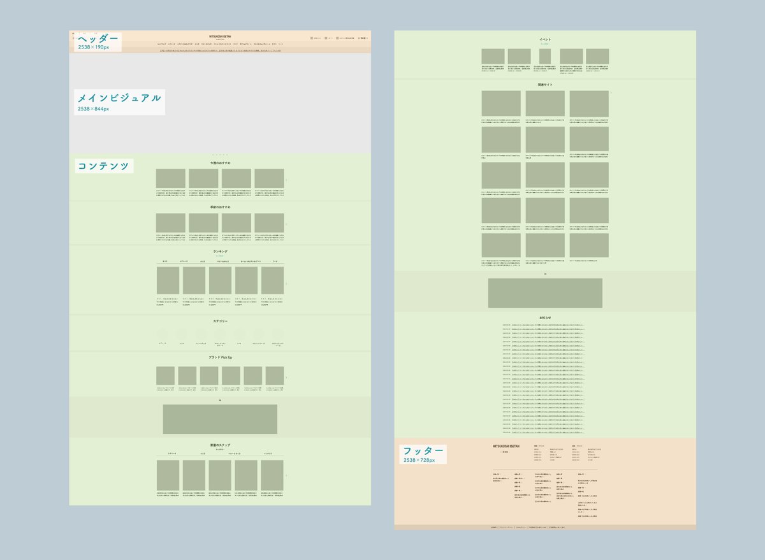Open the wide PR banner above お知らせ
Screen dimensions: 765x560
pos(545,293)
